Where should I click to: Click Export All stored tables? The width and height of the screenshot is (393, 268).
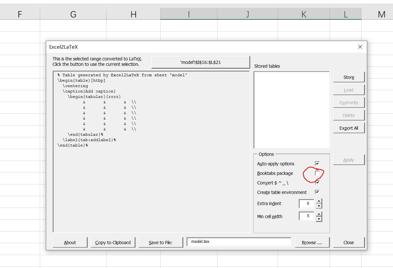(x=349, y=127)
